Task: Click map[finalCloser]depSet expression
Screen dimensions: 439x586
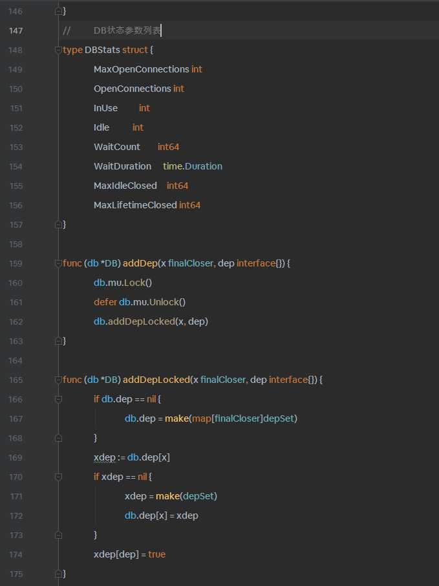Action: (244, 419)
